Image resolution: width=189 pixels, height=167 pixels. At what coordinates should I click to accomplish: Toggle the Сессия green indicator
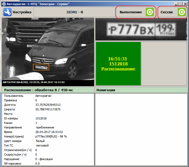pyautogui.click(x=182, y=12)
